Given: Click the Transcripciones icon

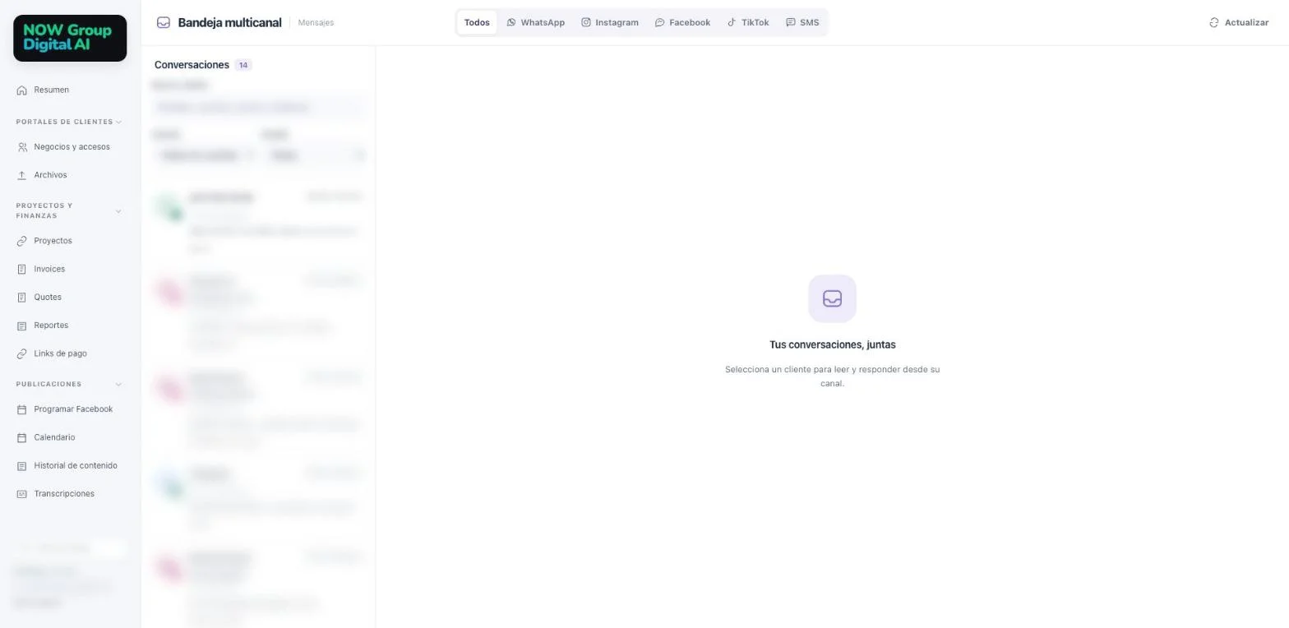Looking at the screenshot, I should (22, 494).
